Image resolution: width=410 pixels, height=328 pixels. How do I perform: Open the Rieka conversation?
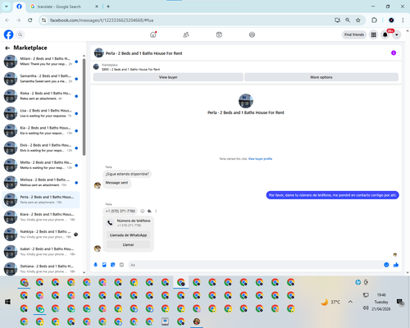click(x=41, y=96)
